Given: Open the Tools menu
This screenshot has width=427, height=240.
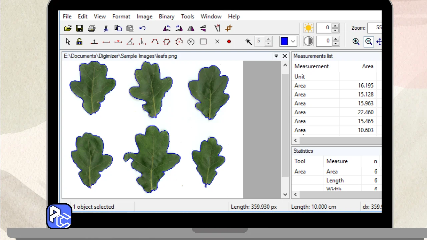Looking at the screenshot, I should [x=187, y=16].
